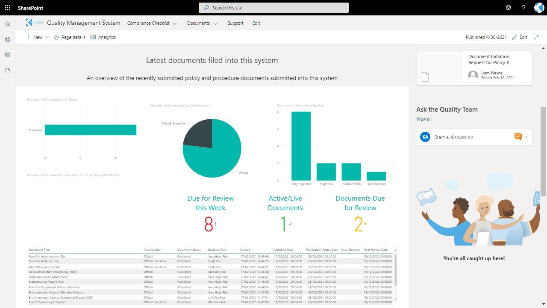Image resolution: width=547 pixels, height=308 pixels.
Task: Click the plus New icon
Action: click(28, 37)
